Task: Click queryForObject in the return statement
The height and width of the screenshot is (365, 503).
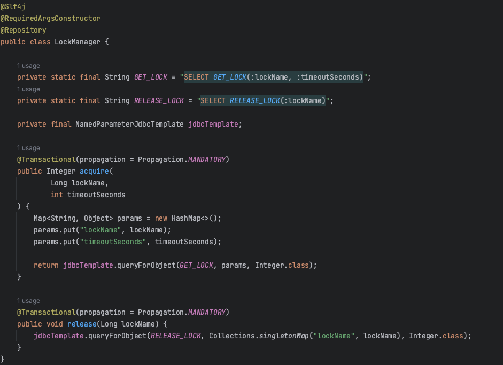Action: tap(146, 265)
